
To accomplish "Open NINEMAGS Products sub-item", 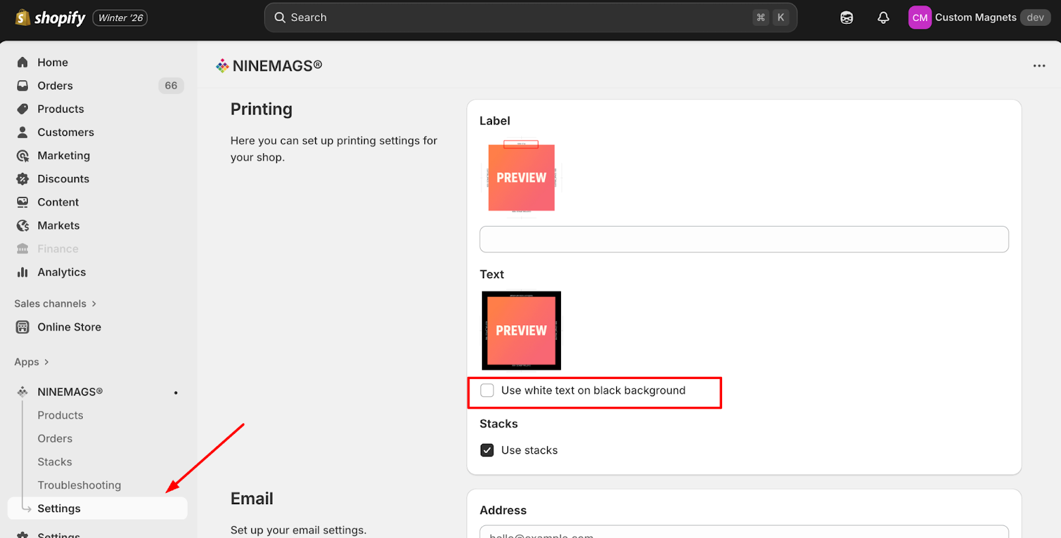I will (60, 415).
